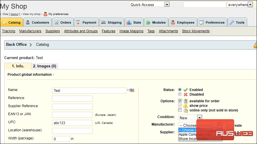Select the Disabled status radio button
This screenshot has width=257, height=144.
180,94
